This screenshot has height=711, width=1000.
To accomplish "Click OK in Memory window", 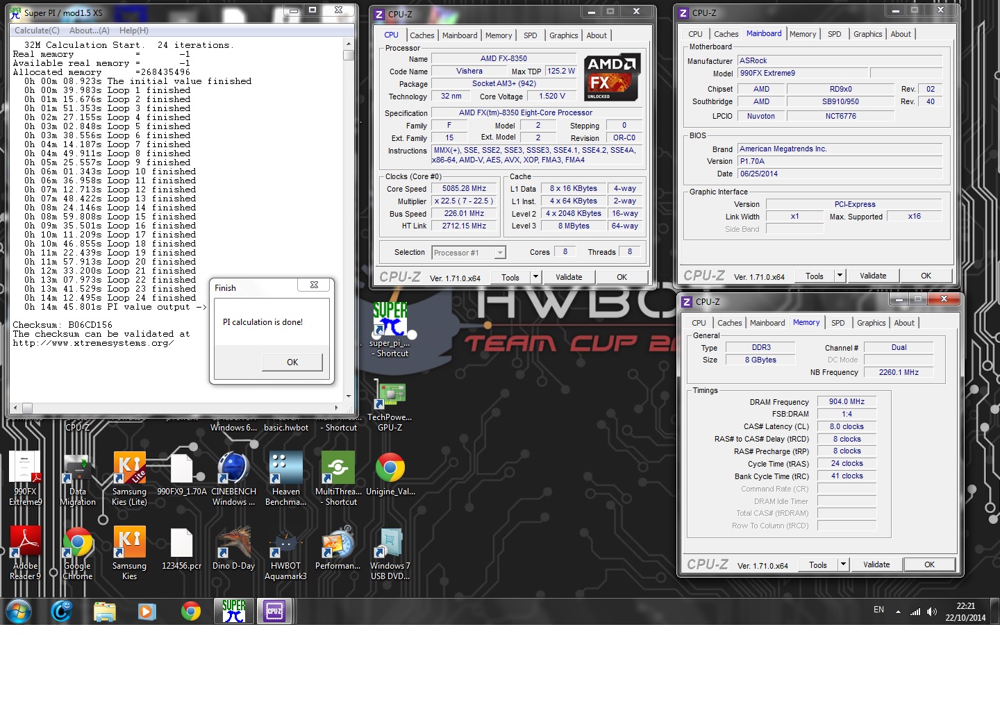I will 929,564.
